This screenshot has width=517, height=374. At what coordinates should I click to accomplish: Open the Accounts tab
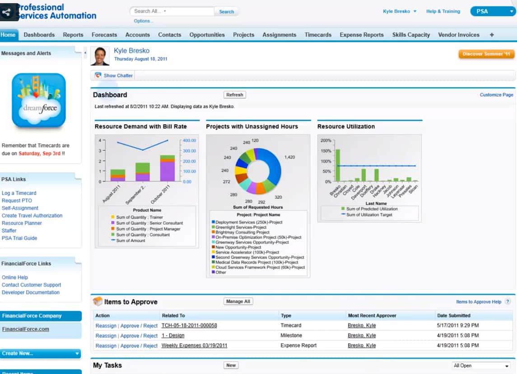[x=138, y=35]
